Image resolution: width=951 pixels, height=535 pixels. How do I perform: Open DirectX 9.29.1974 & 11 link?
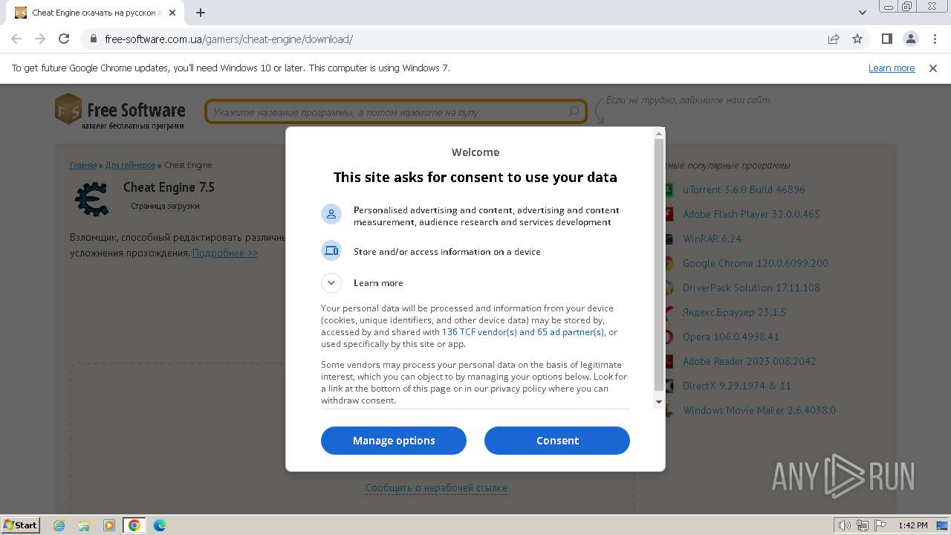click(737, 386)
